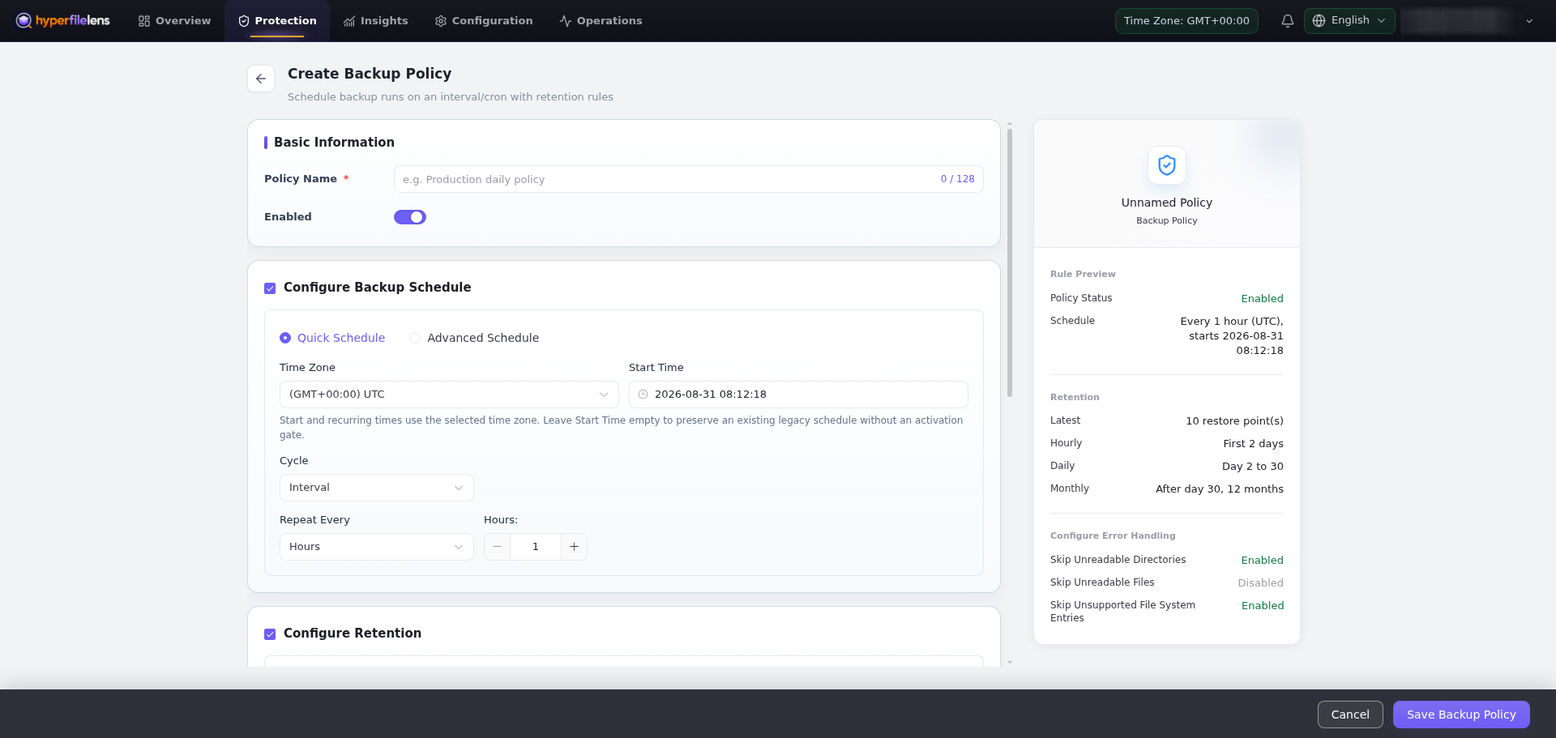
Task: Click the Configuration gear icon
Action: (x=441, y=21)
